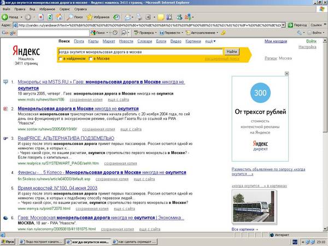The image size is (328, 246).
Task: Expand the 'ещё' services dropdown on Yandex
Action: pos(210,42)
